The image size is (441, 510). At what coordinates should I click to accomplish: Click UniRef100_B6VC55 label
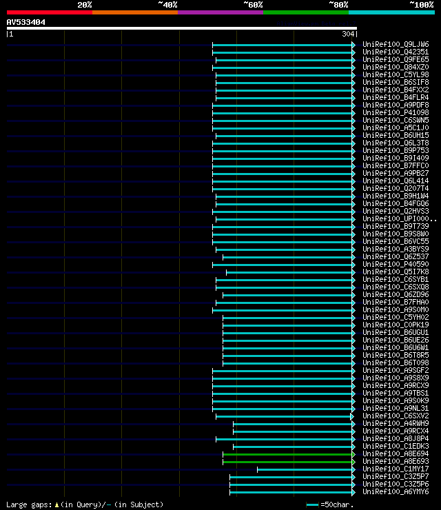[x=396, y=241]
